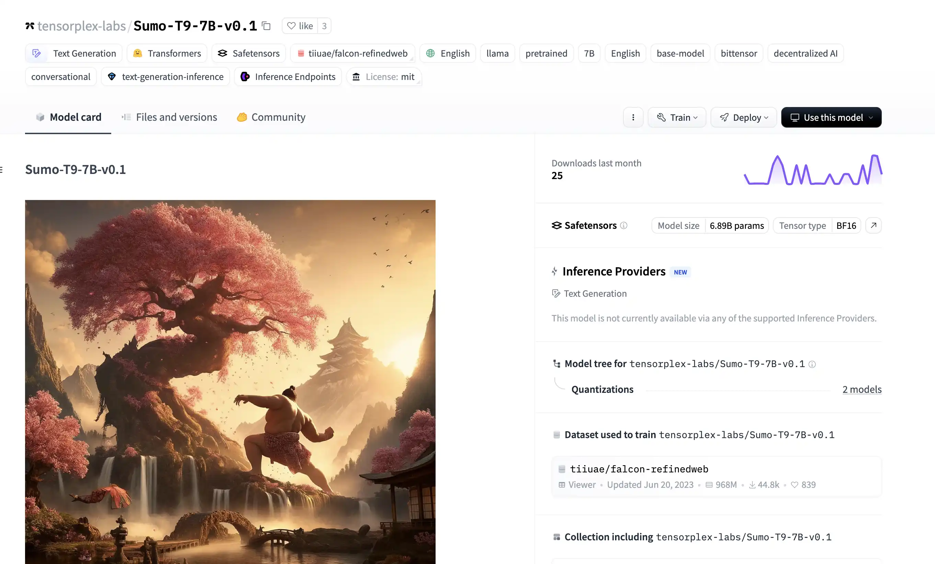Copy model name with the copy icon
The width and height of the screenshot is (935, 564).
point(266,26)
